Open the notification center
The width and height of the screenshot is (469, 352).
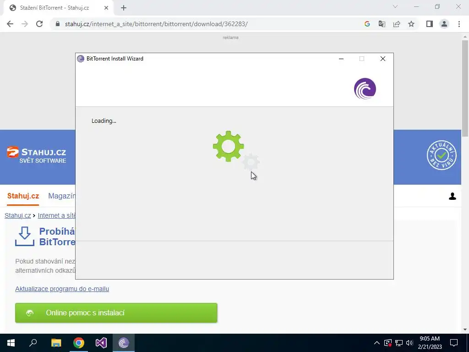[454, 343]
